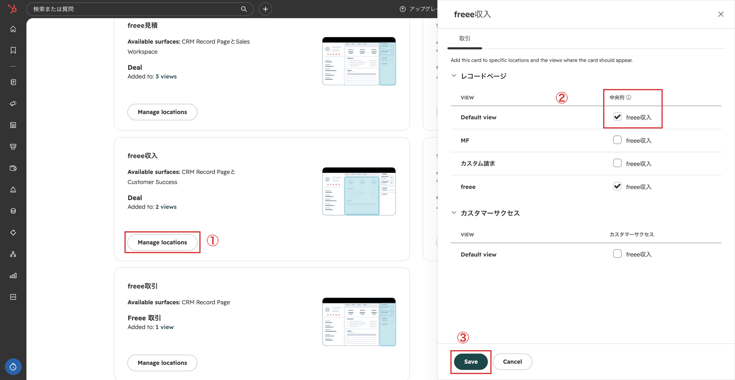
Task: Click Manage locations for freee収入
Action: (x=162, y=242)
